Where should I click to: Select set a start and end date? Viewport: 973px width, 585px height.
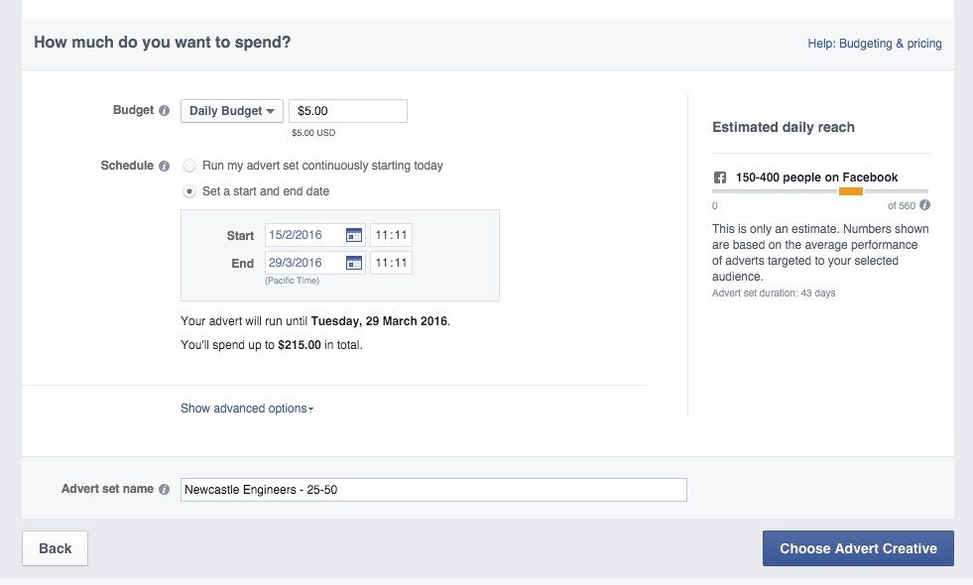click(x=189, y=191)
